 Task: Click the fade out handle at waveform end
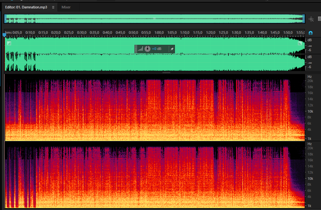(x=300, y=43)
